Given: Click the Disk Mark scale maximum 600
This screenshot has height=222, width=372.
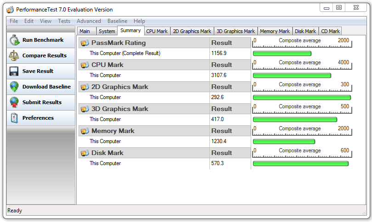Looking at the screenshot, I should tap(345, 150).
